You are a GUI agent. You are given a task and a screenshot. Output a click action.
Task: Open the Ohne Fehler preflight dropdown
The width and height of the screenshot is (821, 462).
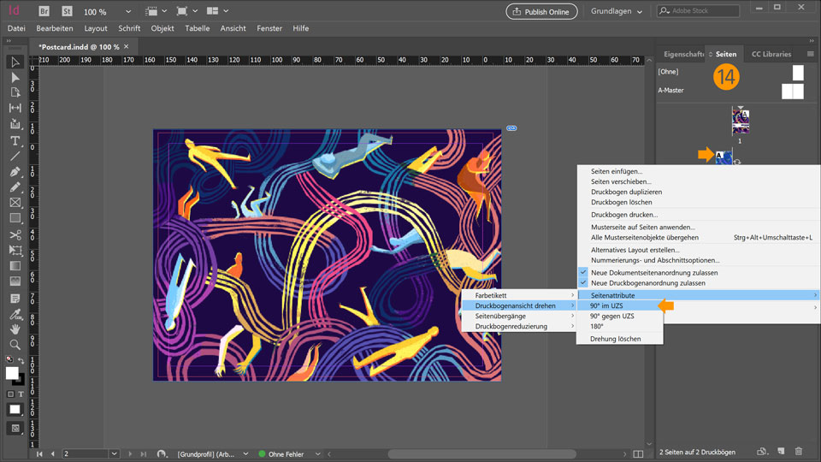(317, 453)
